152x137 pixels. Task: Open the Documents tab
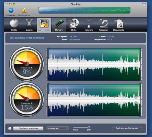click(119, 25)
